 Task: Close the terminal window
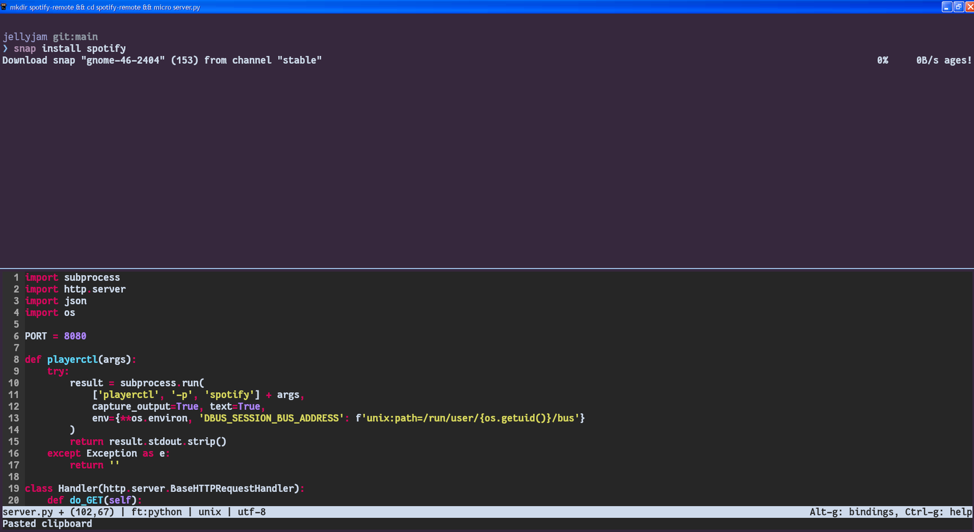tap(969, 7)
